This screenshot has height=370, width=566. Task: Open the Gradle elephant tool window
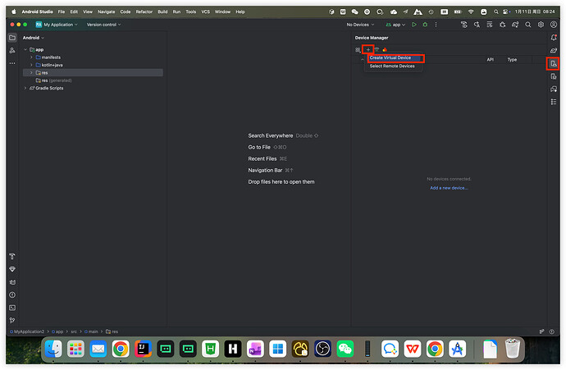[554, 51]
